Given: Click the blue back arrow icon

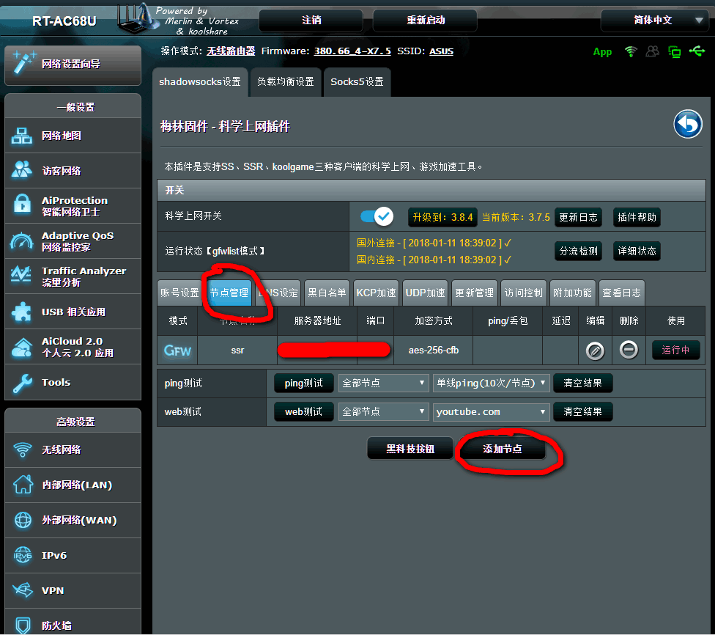Looking at the screenshot, I should click(687, 125).
